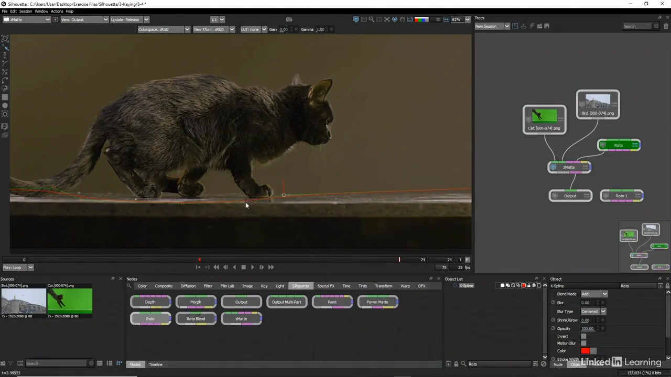671x377 pixels.
Task: Expand the Play: Loop dropdown
Action: 18,268
